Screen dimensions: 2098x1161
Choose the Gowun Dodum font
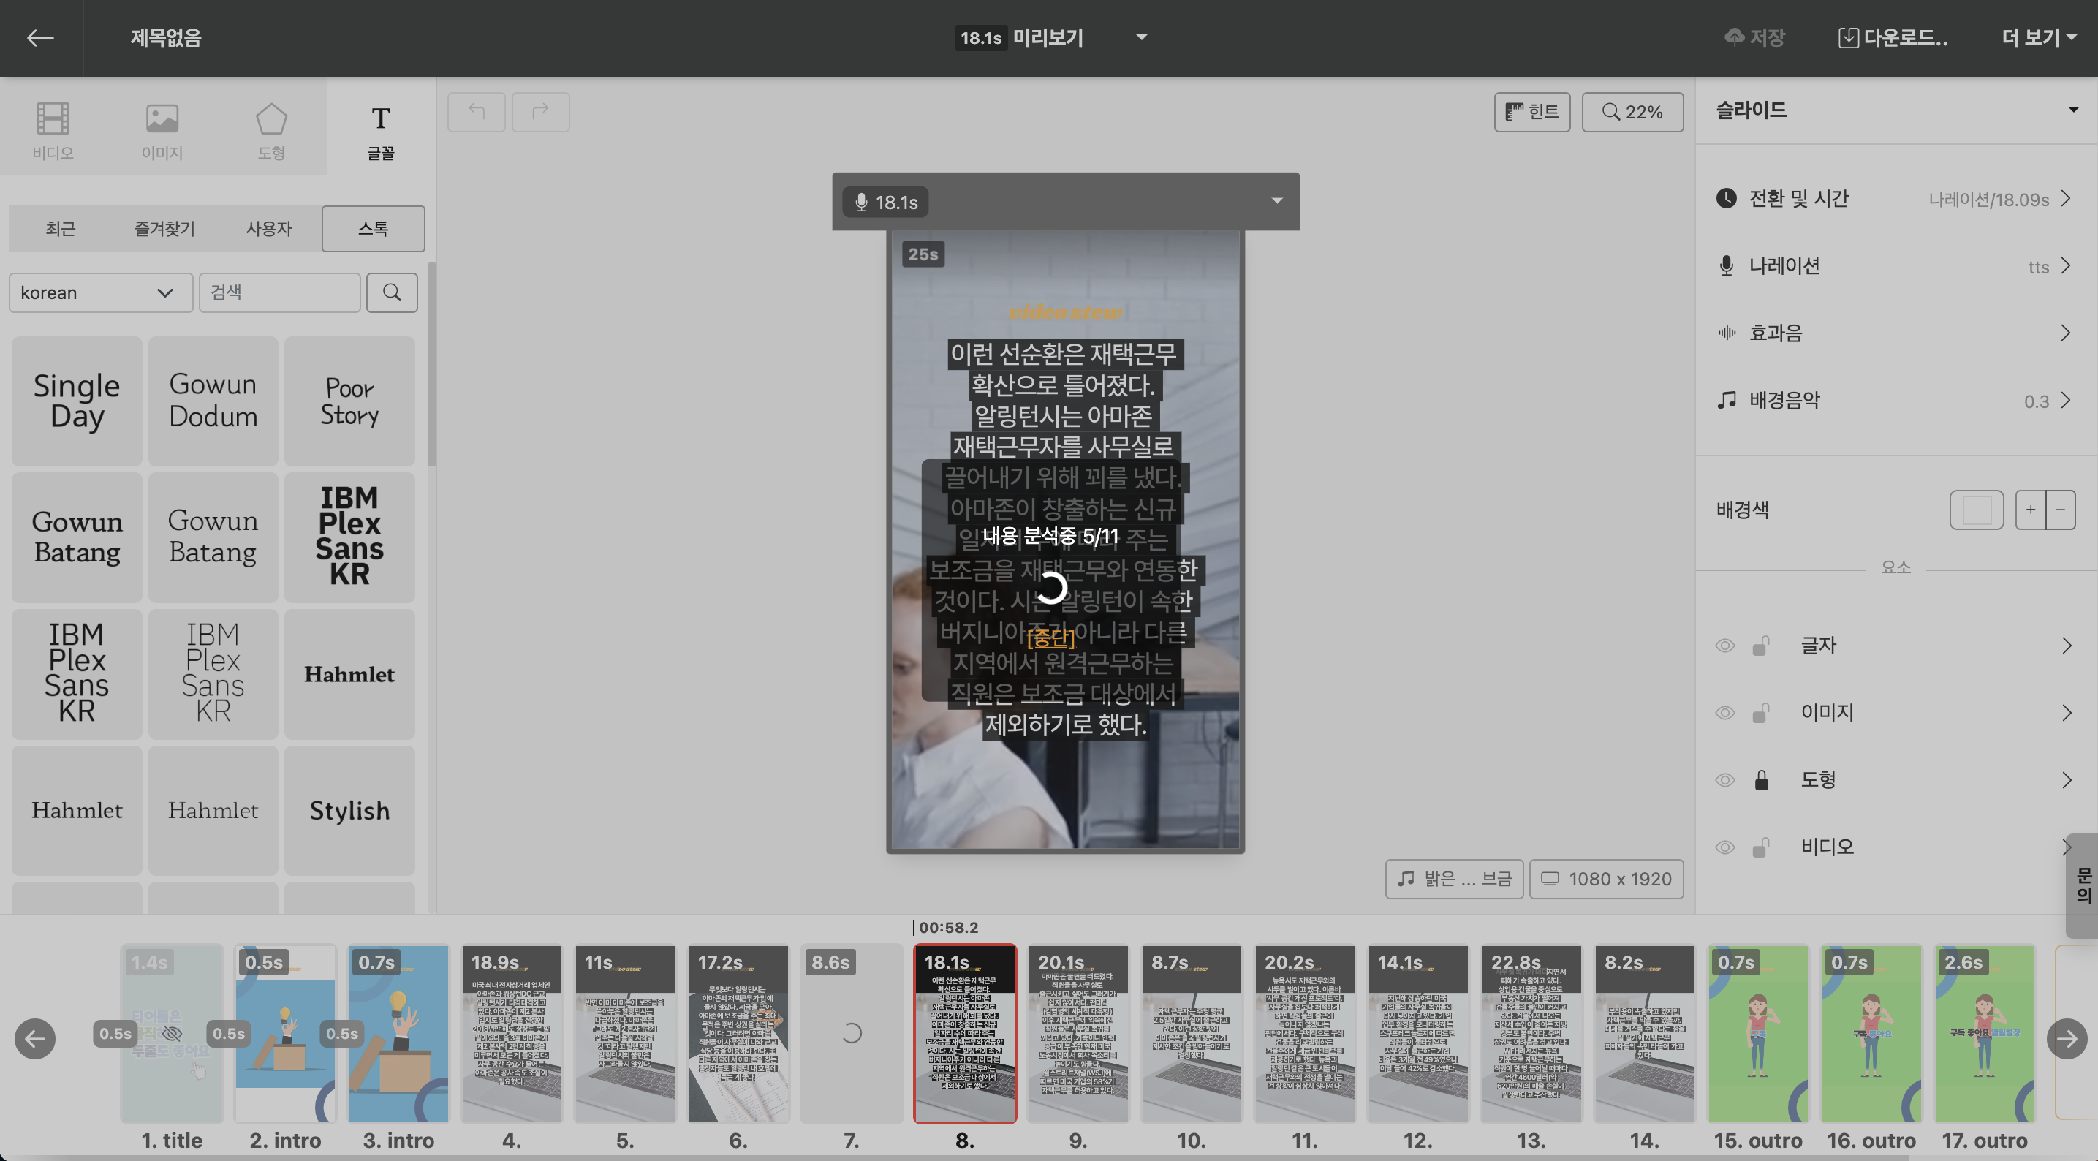213,401
